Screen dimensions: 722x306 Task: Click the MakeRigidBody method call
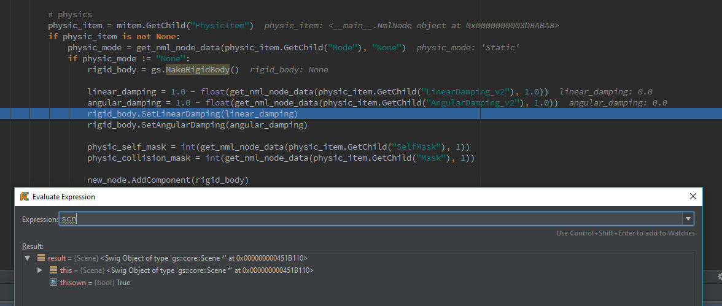(202, 69)
